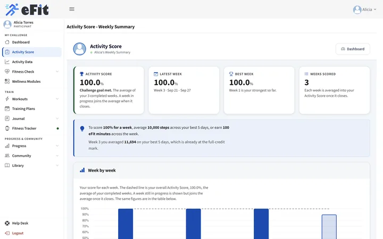Image resolution: width=383 pixels, height=239 pixels.
Task: Click "Alicia's Weekly Summary" subtitle
Action: point(112,52)
